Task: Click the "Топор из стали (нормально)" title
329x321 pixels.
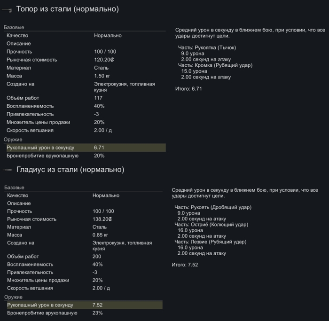Action: (67, 9)
